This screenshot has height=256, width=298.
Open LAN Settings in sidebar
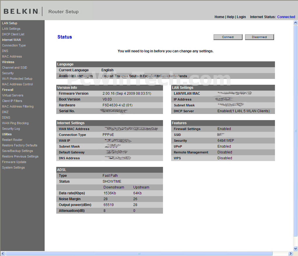(11, 29)
